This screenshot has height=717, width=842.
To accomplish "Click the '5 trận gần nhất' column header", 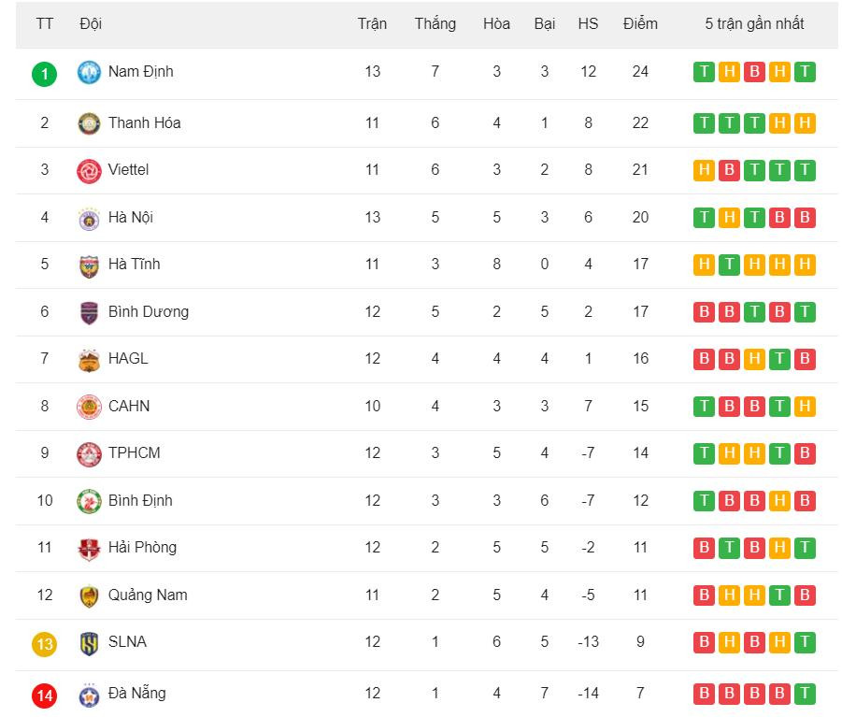I will tap(754, 24).
